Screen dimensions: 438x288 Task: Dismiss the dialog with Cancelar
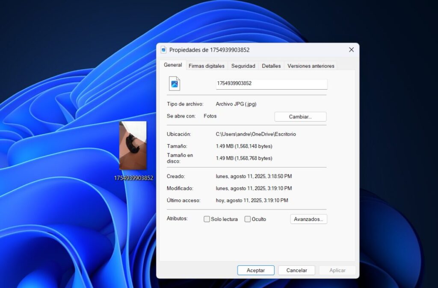pos(296,270)
